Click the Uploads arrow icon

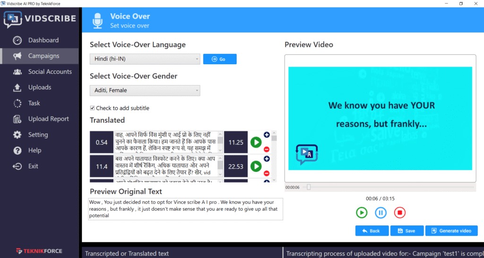pos(17,87)
